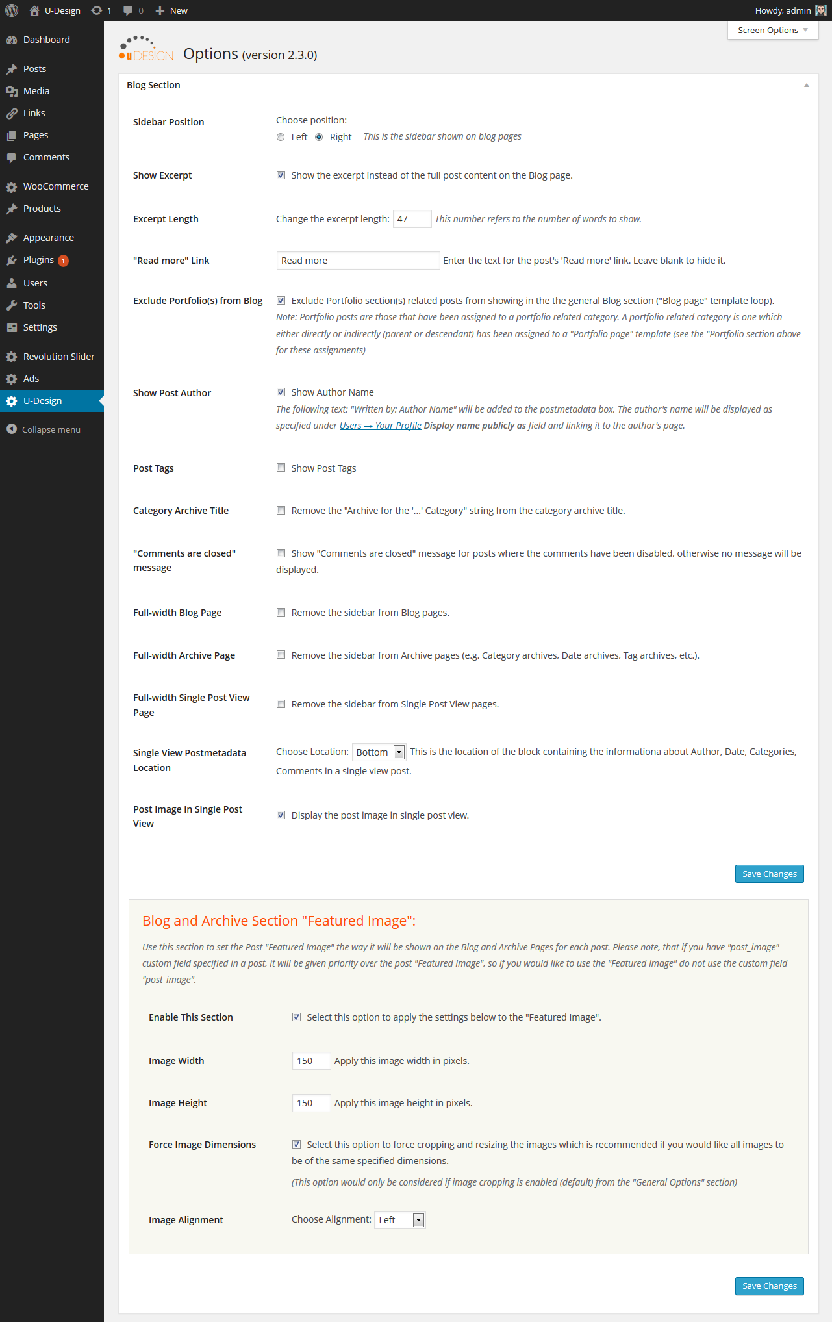Click the WordPress logo icon
Viewport: 832px width, 1322px height.
click(x=12, y=10)
